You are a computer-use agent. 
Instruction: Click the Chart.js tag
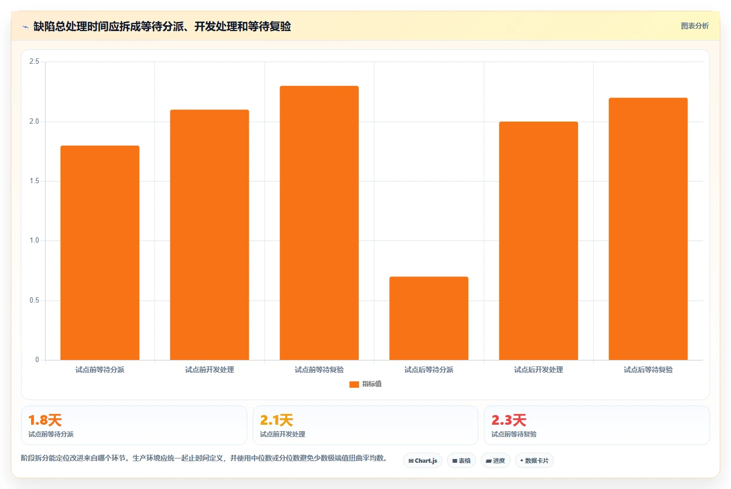coord(423,461)
